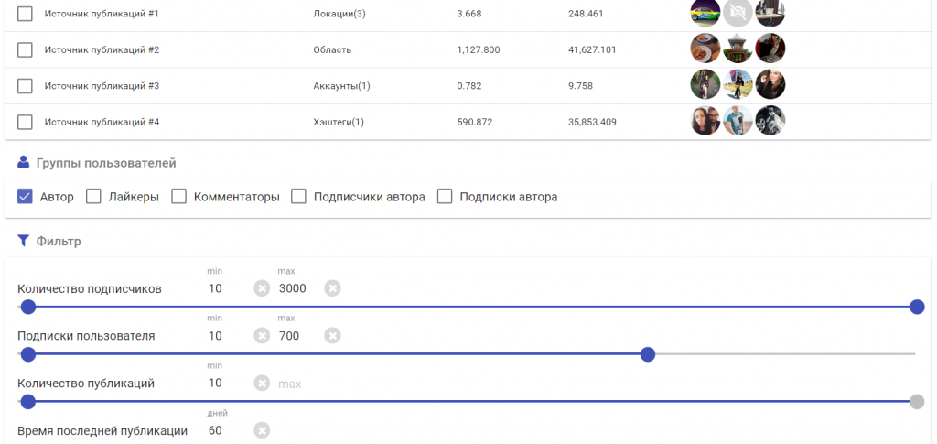Viewport: 937px width, 444px height.
Task: Uncheck the Автор user group
Action: (25, 197)
